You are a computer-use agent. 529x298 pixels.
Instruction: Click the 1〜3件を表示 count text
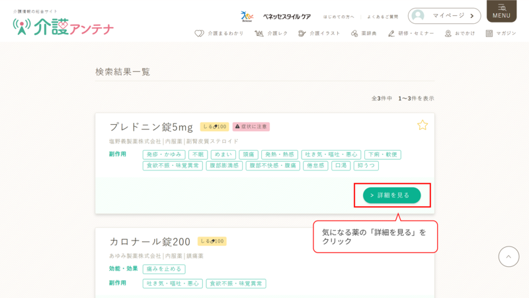tap(417, 98)
